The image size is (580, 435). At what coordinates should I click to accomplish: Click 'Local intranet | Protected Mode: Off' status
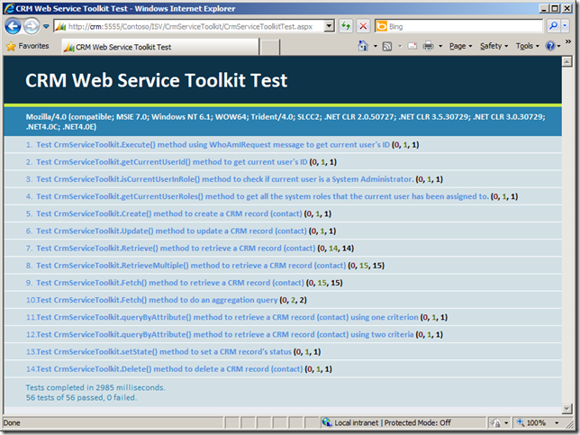click(x=393, y=422)
